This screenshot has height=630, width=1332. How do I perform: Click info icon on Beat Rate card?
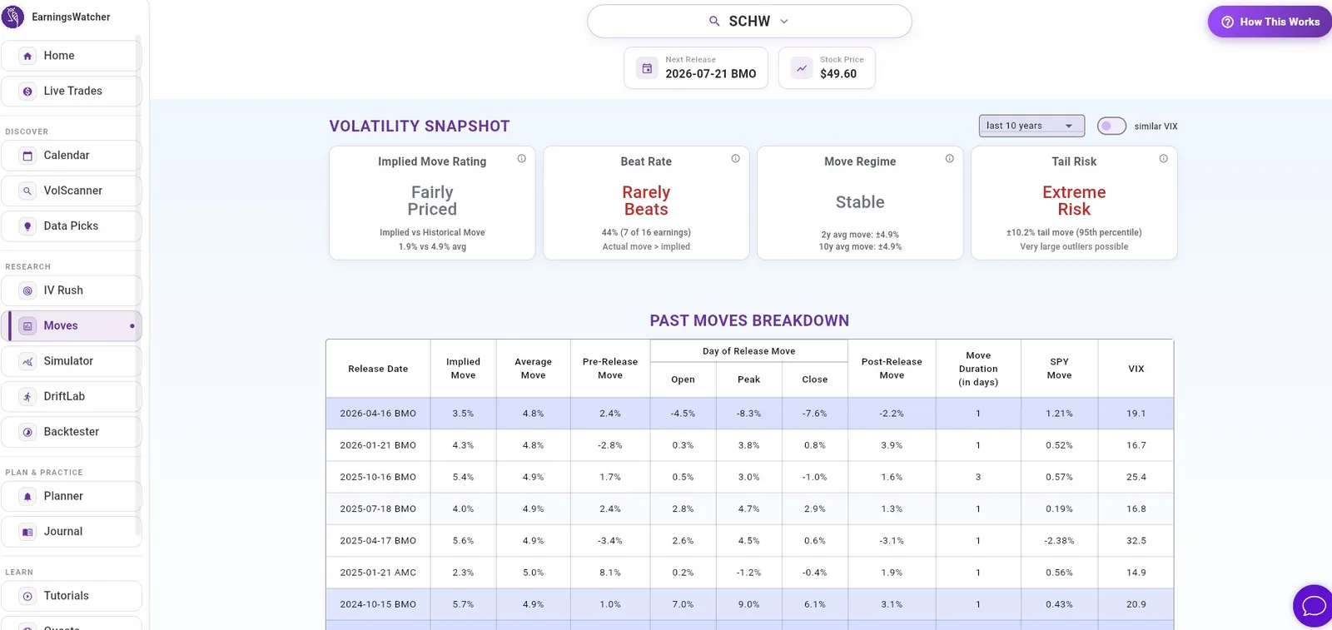coord(735,158)
